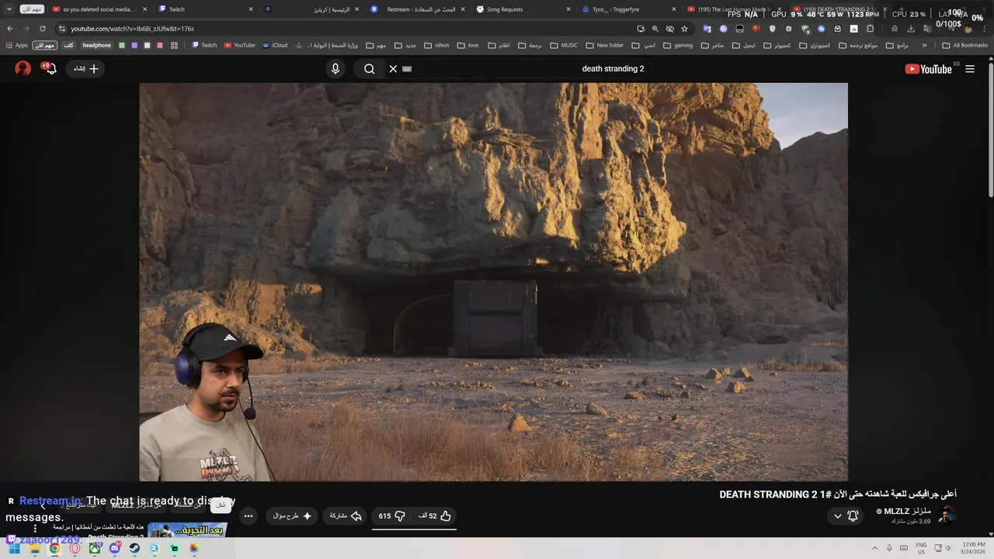Open Steam from the taskbar
This screenshot has width=994, height=559.
134,548
